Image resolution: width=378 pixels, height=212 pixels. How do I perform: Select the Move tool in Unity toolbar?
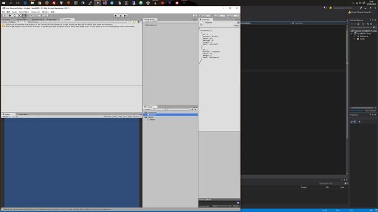[9, 16]
